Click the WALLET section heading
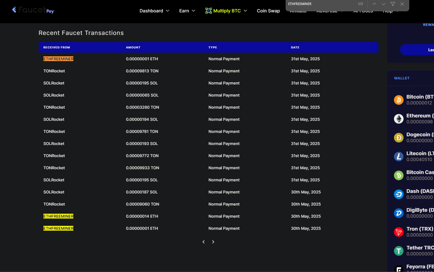The width and height of the screenshot is (434, 272). click(402, 78)
